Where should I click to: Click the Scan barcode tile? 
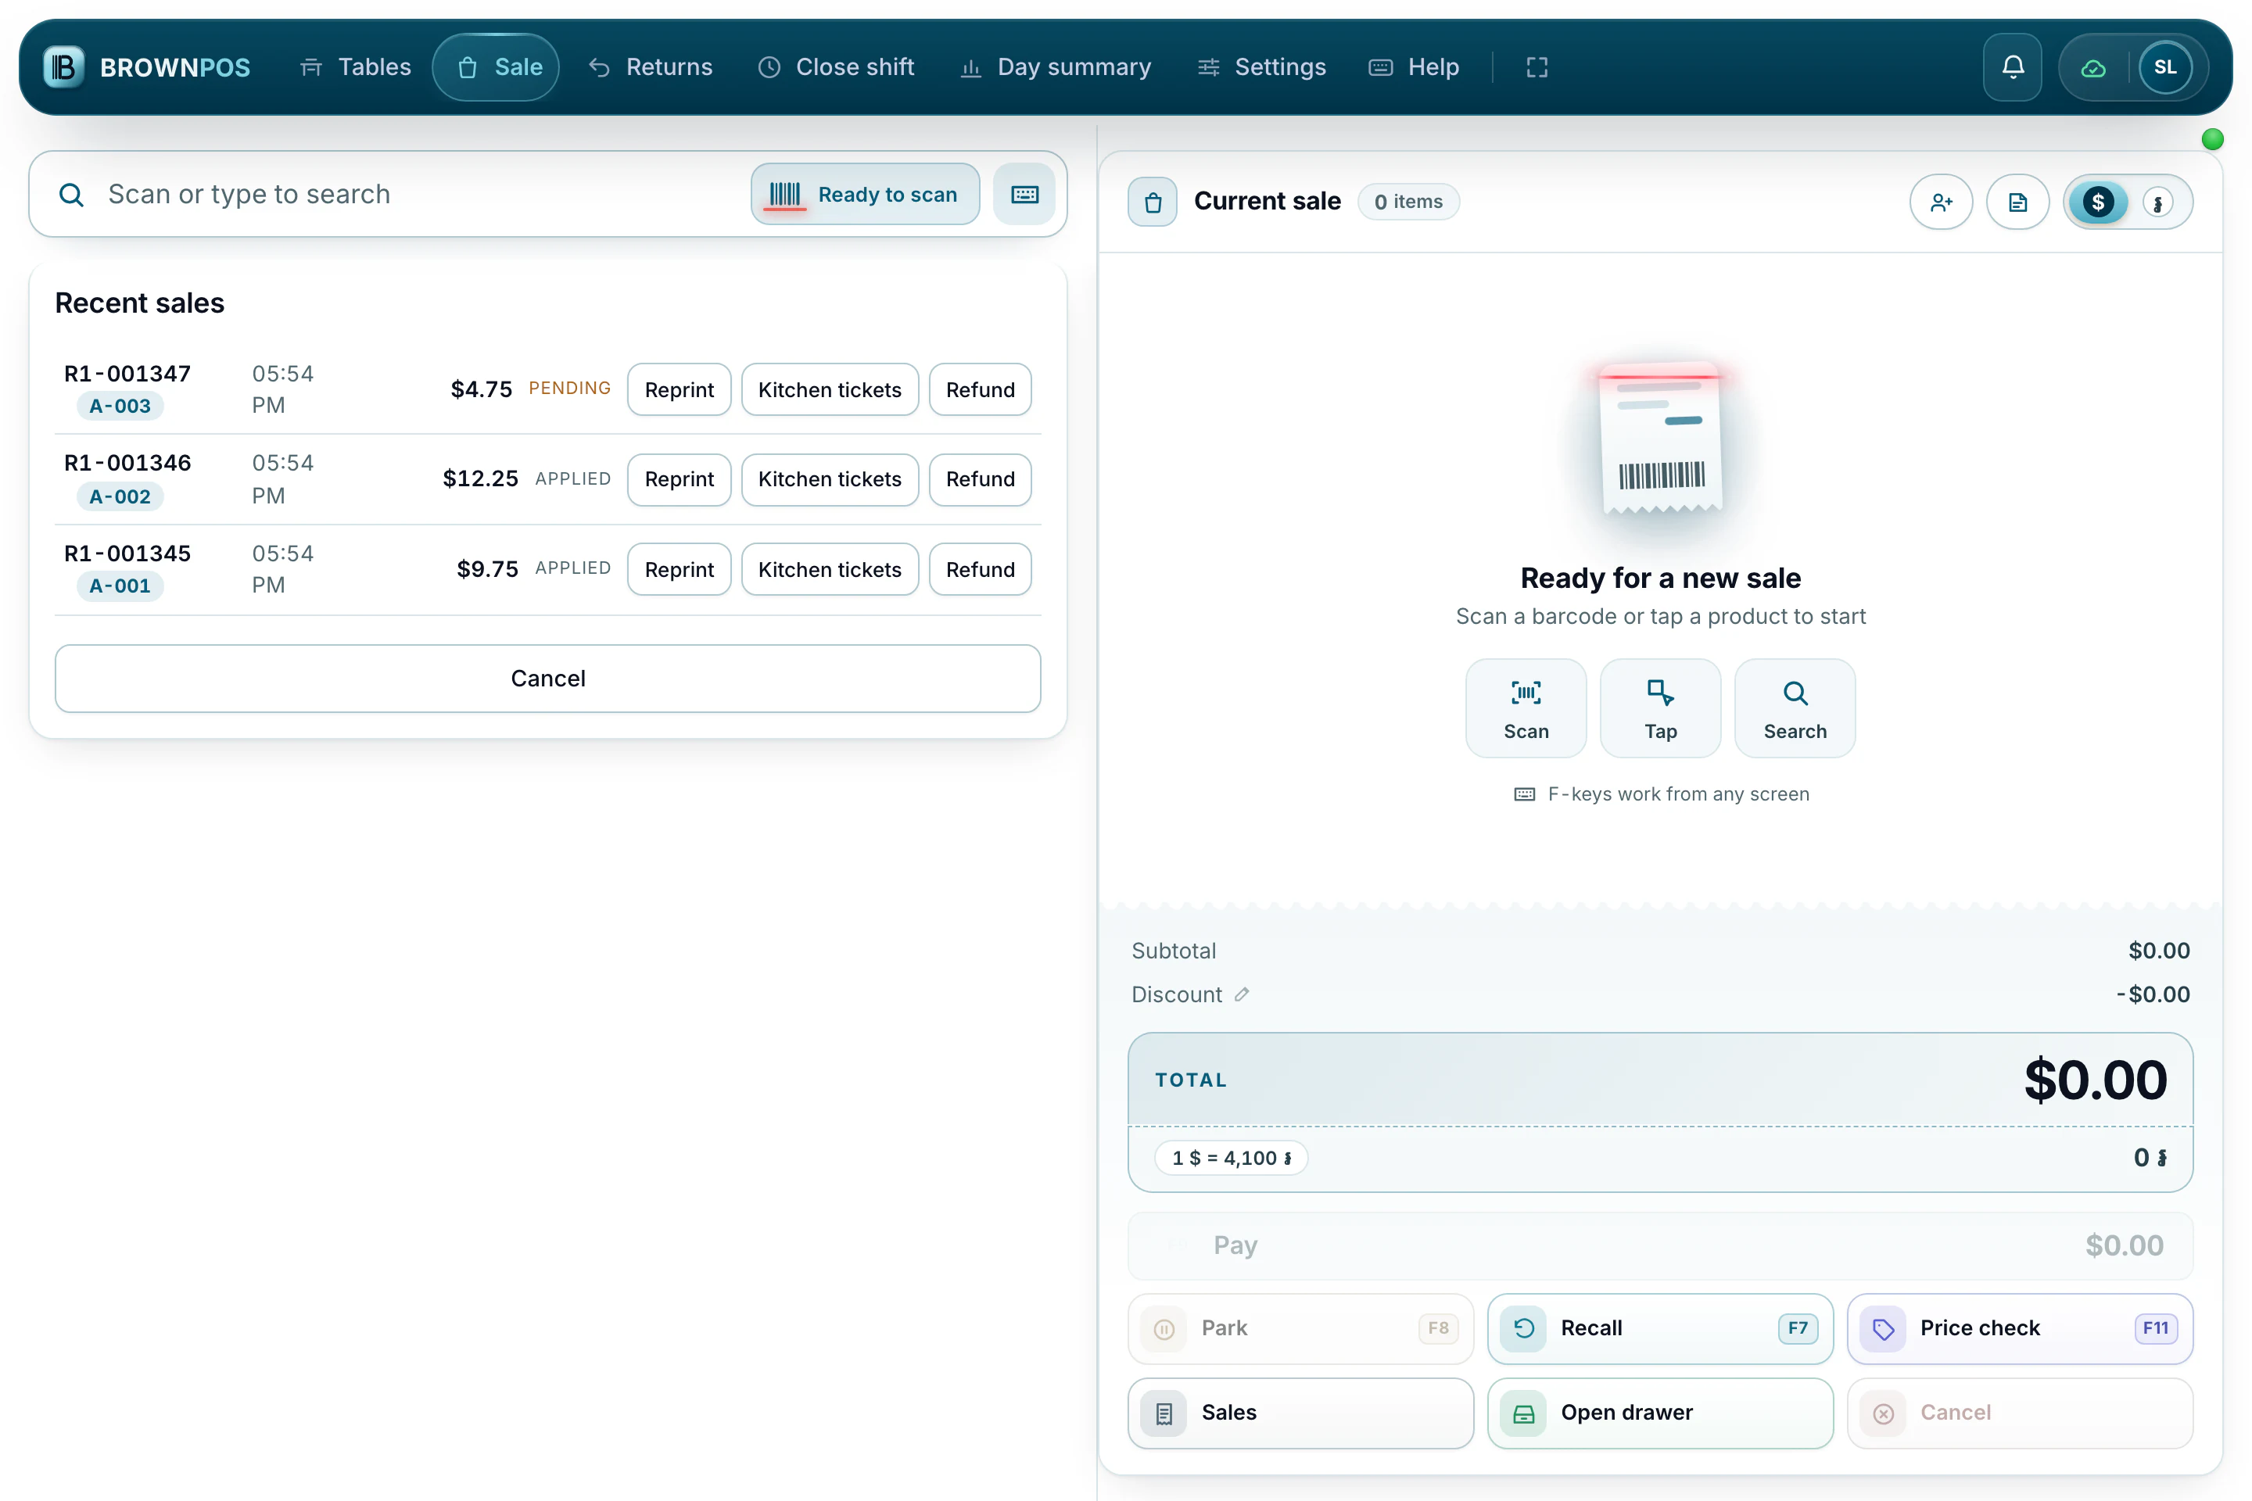click(x=1526, y=708)
